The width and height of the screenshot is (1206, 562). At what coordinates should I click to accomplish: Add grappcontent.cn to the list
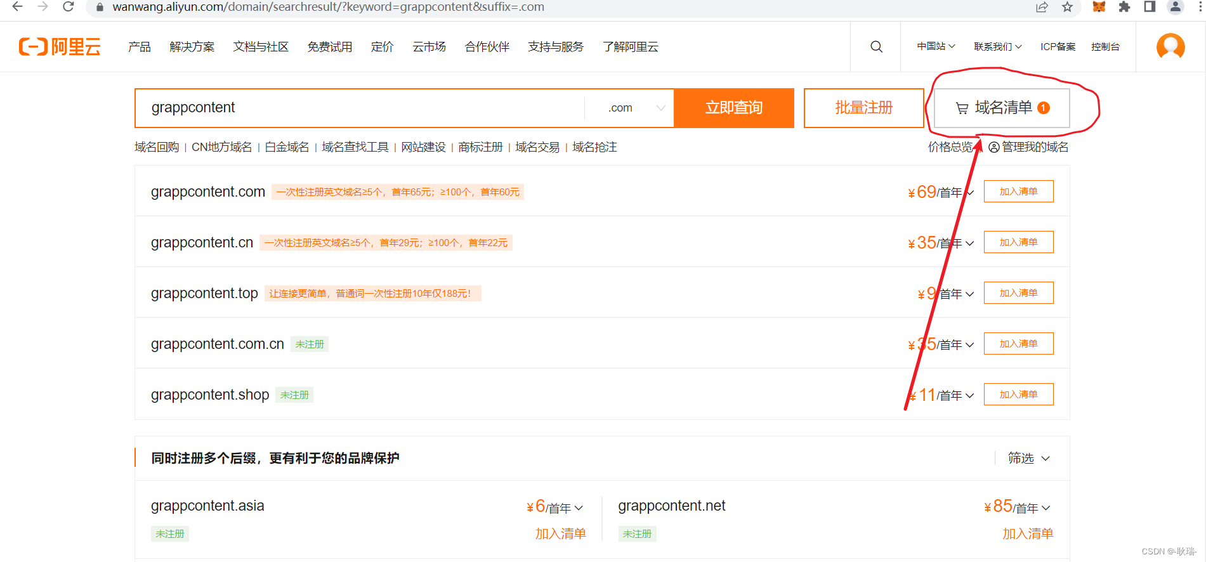point(1018,242)
